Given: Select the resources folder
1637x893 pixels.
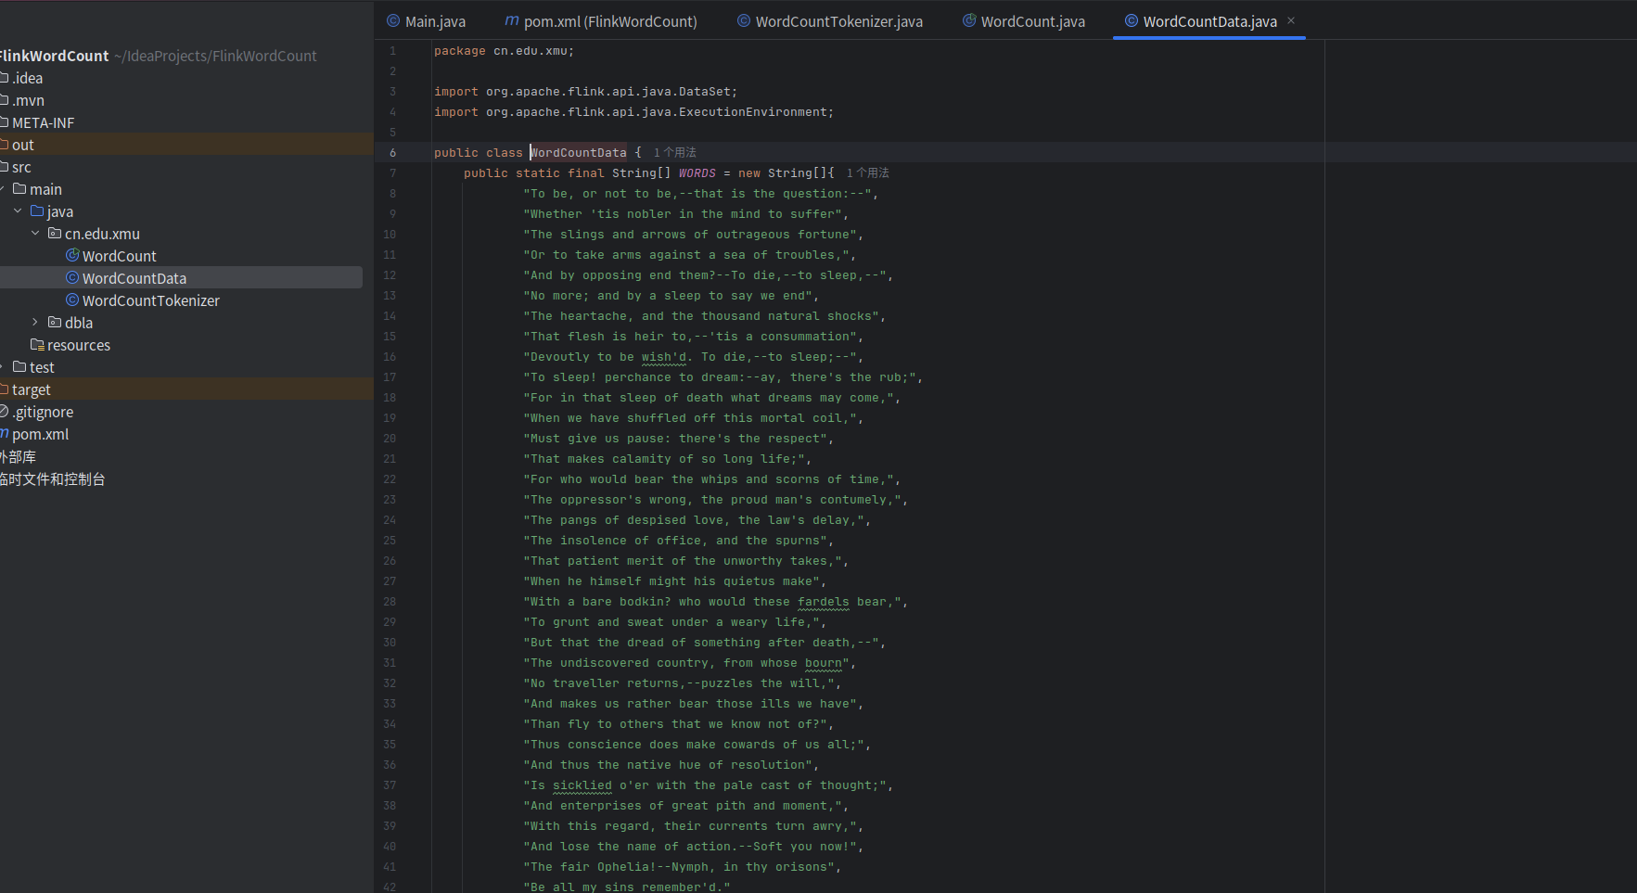Looking at the screenshot, I should pyautogui.click(x=79, y=345).
